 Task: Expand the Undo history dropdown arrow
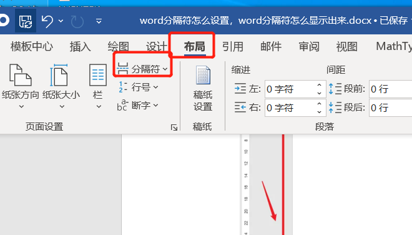tap(61, 21)
